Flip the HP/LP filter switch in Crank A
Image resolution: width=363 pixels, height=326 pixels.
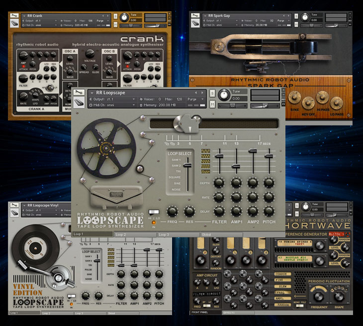(x=50, y=88)
